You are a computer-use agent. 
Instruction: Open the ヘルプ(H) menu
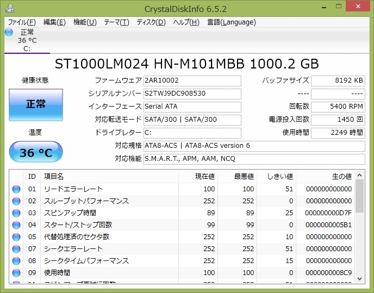coord(186,22)
